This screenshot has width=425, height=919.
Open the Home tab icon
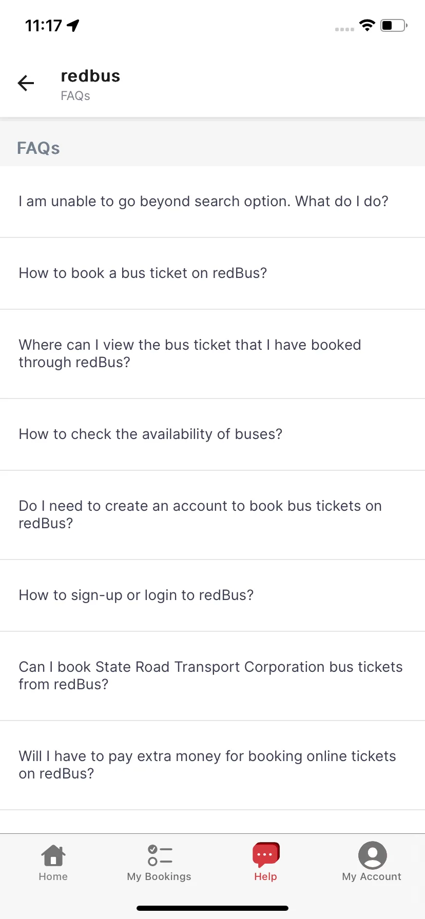click(x=53, y=855)
